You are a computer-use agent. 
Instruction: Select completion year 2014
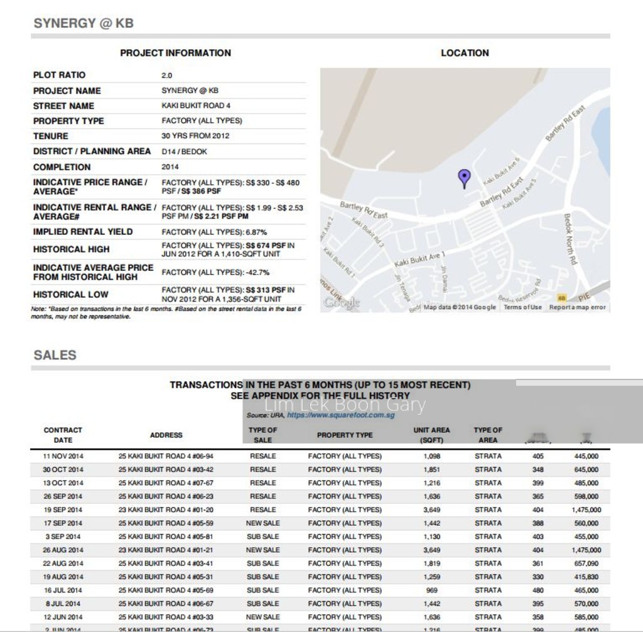(170, 166)
